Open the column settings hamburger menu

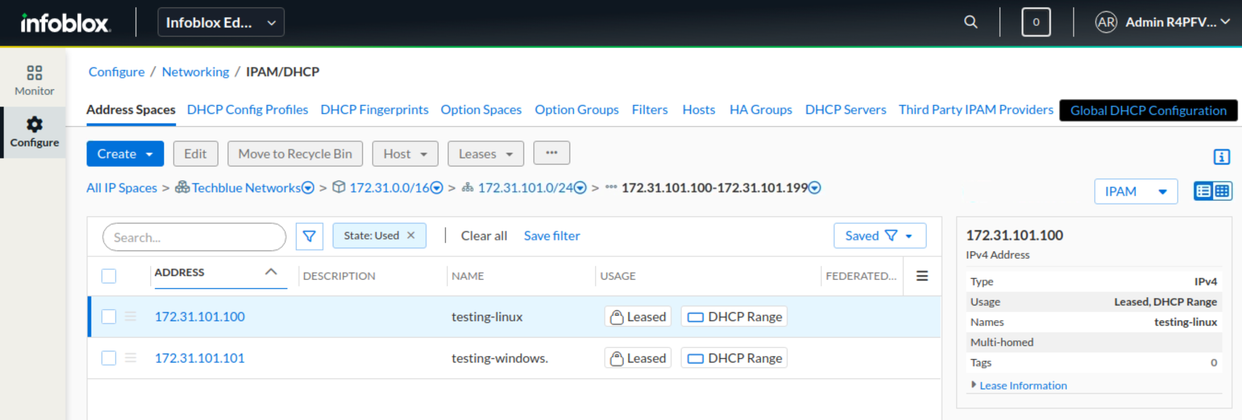922,276
